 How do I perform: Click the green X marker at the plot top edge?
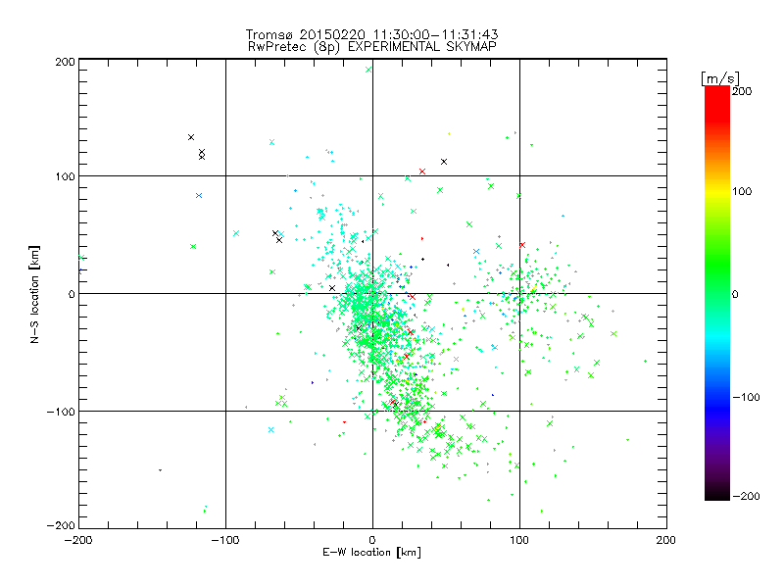[x=368, y=70]
